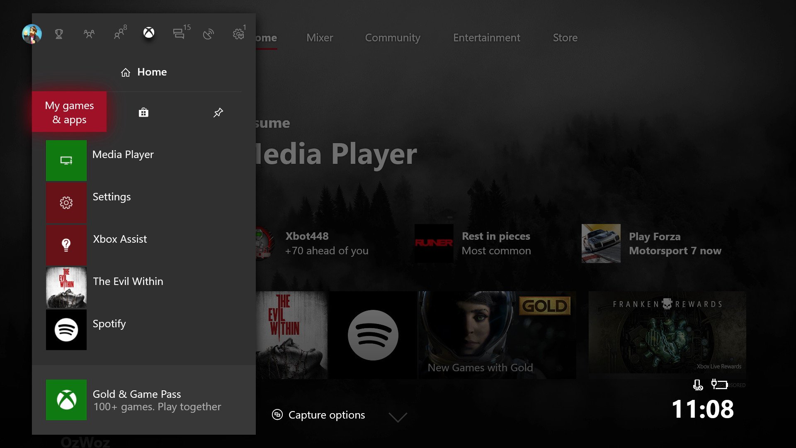Open The Evil Within dashboard tile

coord(292,335)
